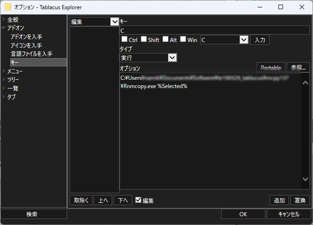Expand the 全般 tree node
The height and width of the screenshot is (225, 313).
click(x=3, y=19)
